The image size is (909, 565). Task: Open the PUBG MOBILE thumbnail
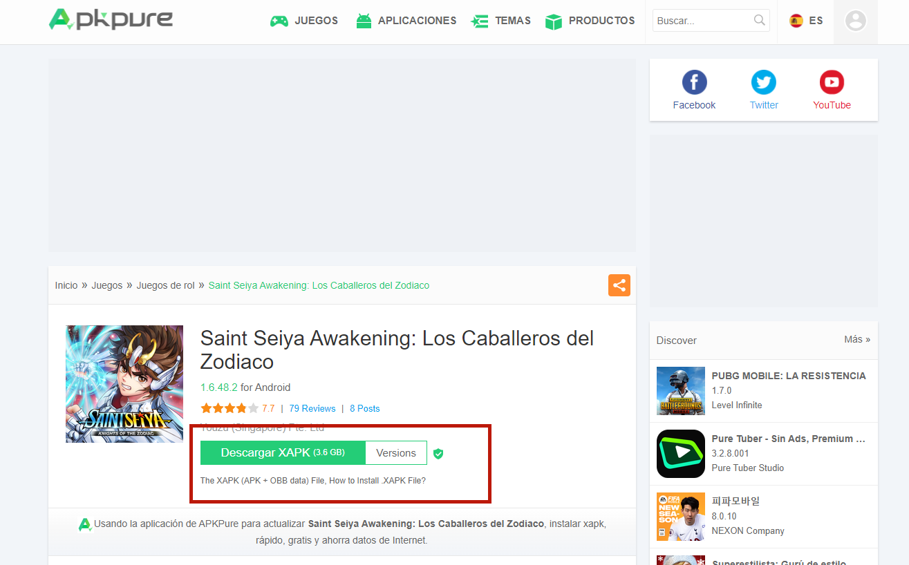click(x=680, y=391)
